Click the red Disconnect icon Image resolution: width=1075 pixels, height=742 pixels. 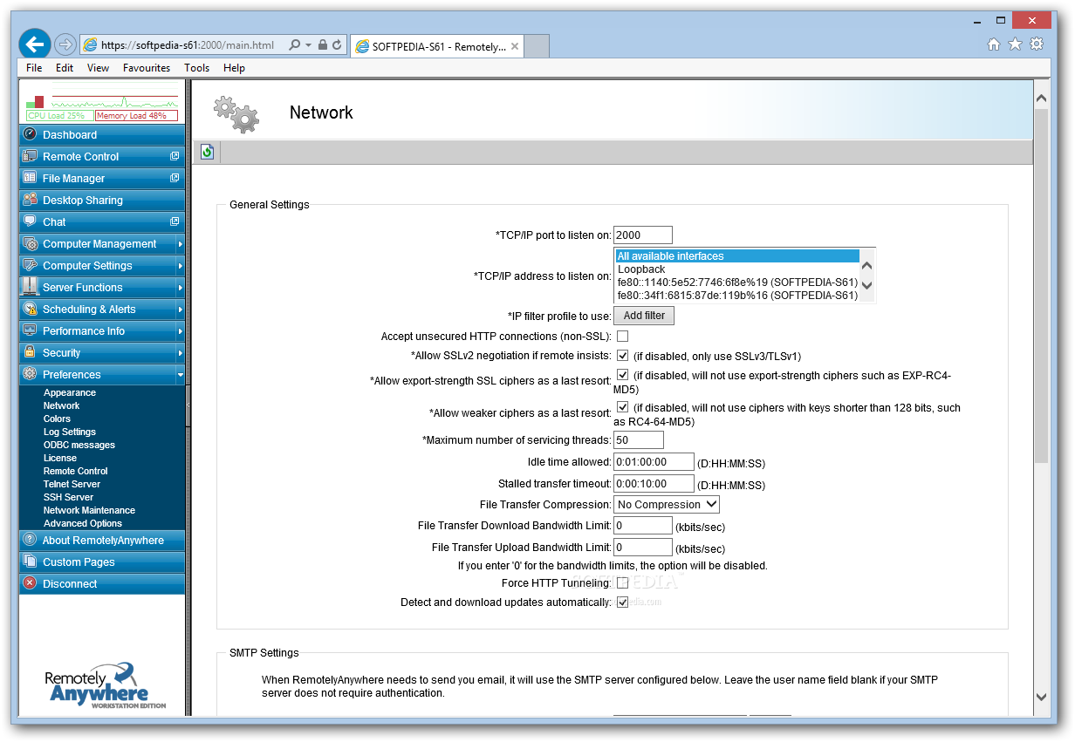[31, 583]
